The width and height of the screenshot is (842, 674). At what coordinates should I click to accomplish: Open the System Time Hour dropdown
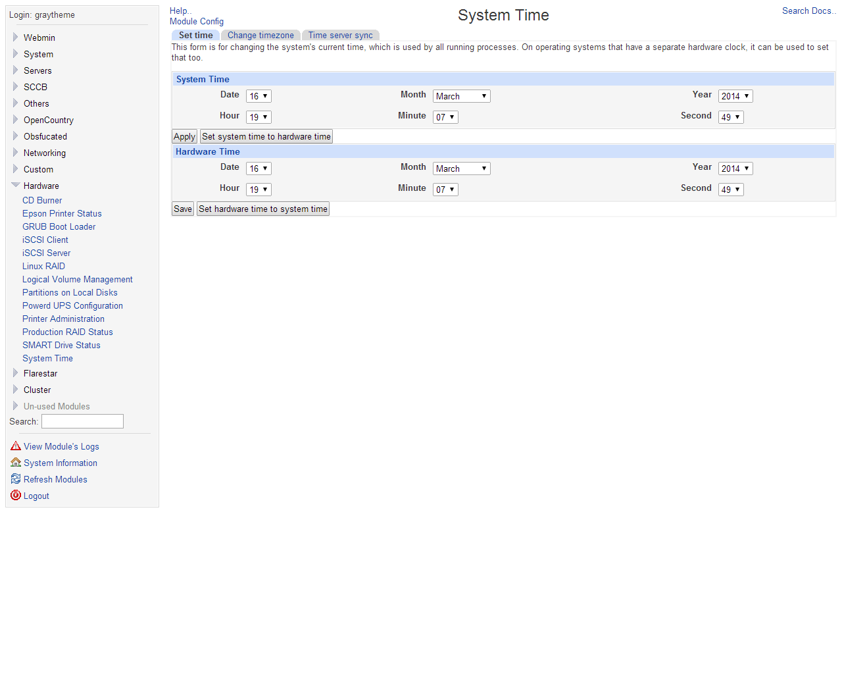click(259, 117)
